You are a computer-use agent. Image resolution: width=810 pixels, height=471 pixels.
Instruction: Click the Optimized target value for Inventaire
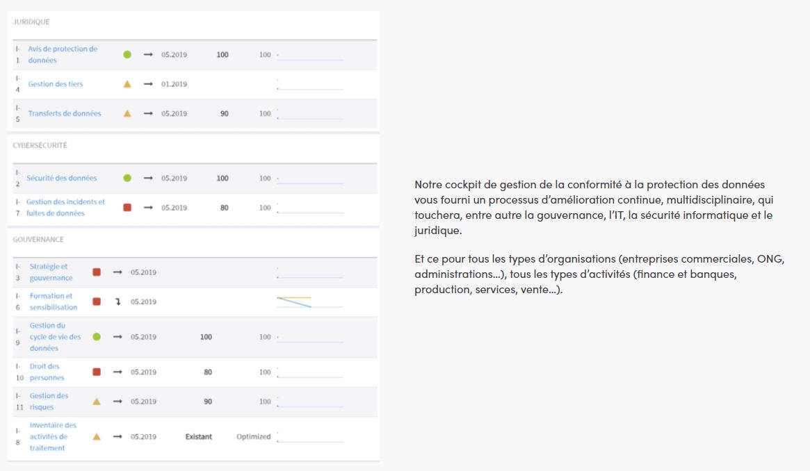(254, 436)
